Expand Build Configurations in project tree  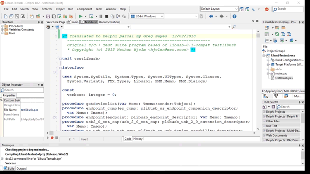click(268, 60)
